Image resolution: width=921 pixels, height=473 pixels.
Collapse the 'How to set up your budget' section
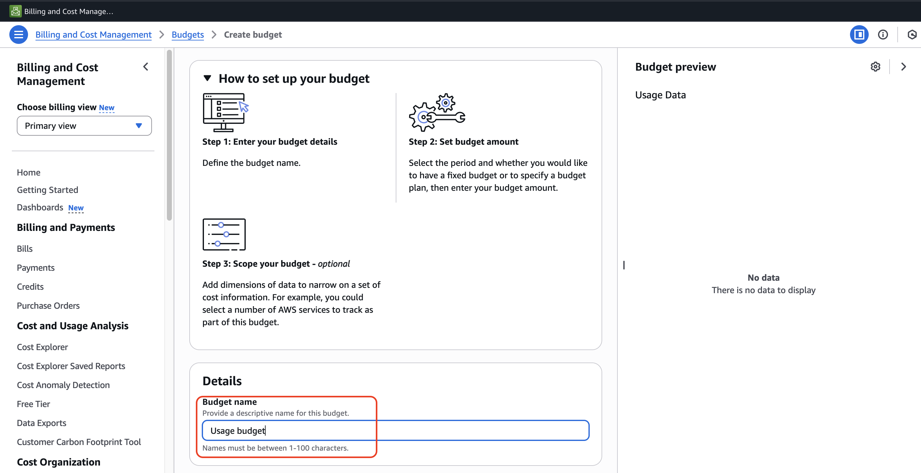coord(207,78)
